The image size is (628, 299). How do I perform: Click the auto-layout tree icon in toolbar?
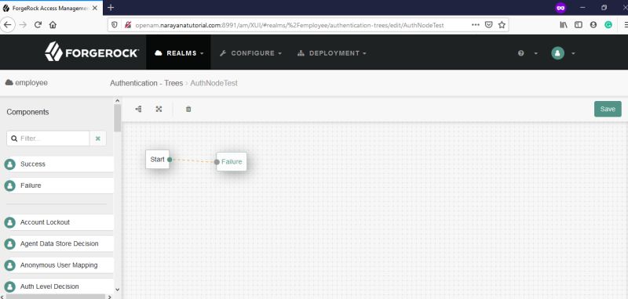coord(139,109)
